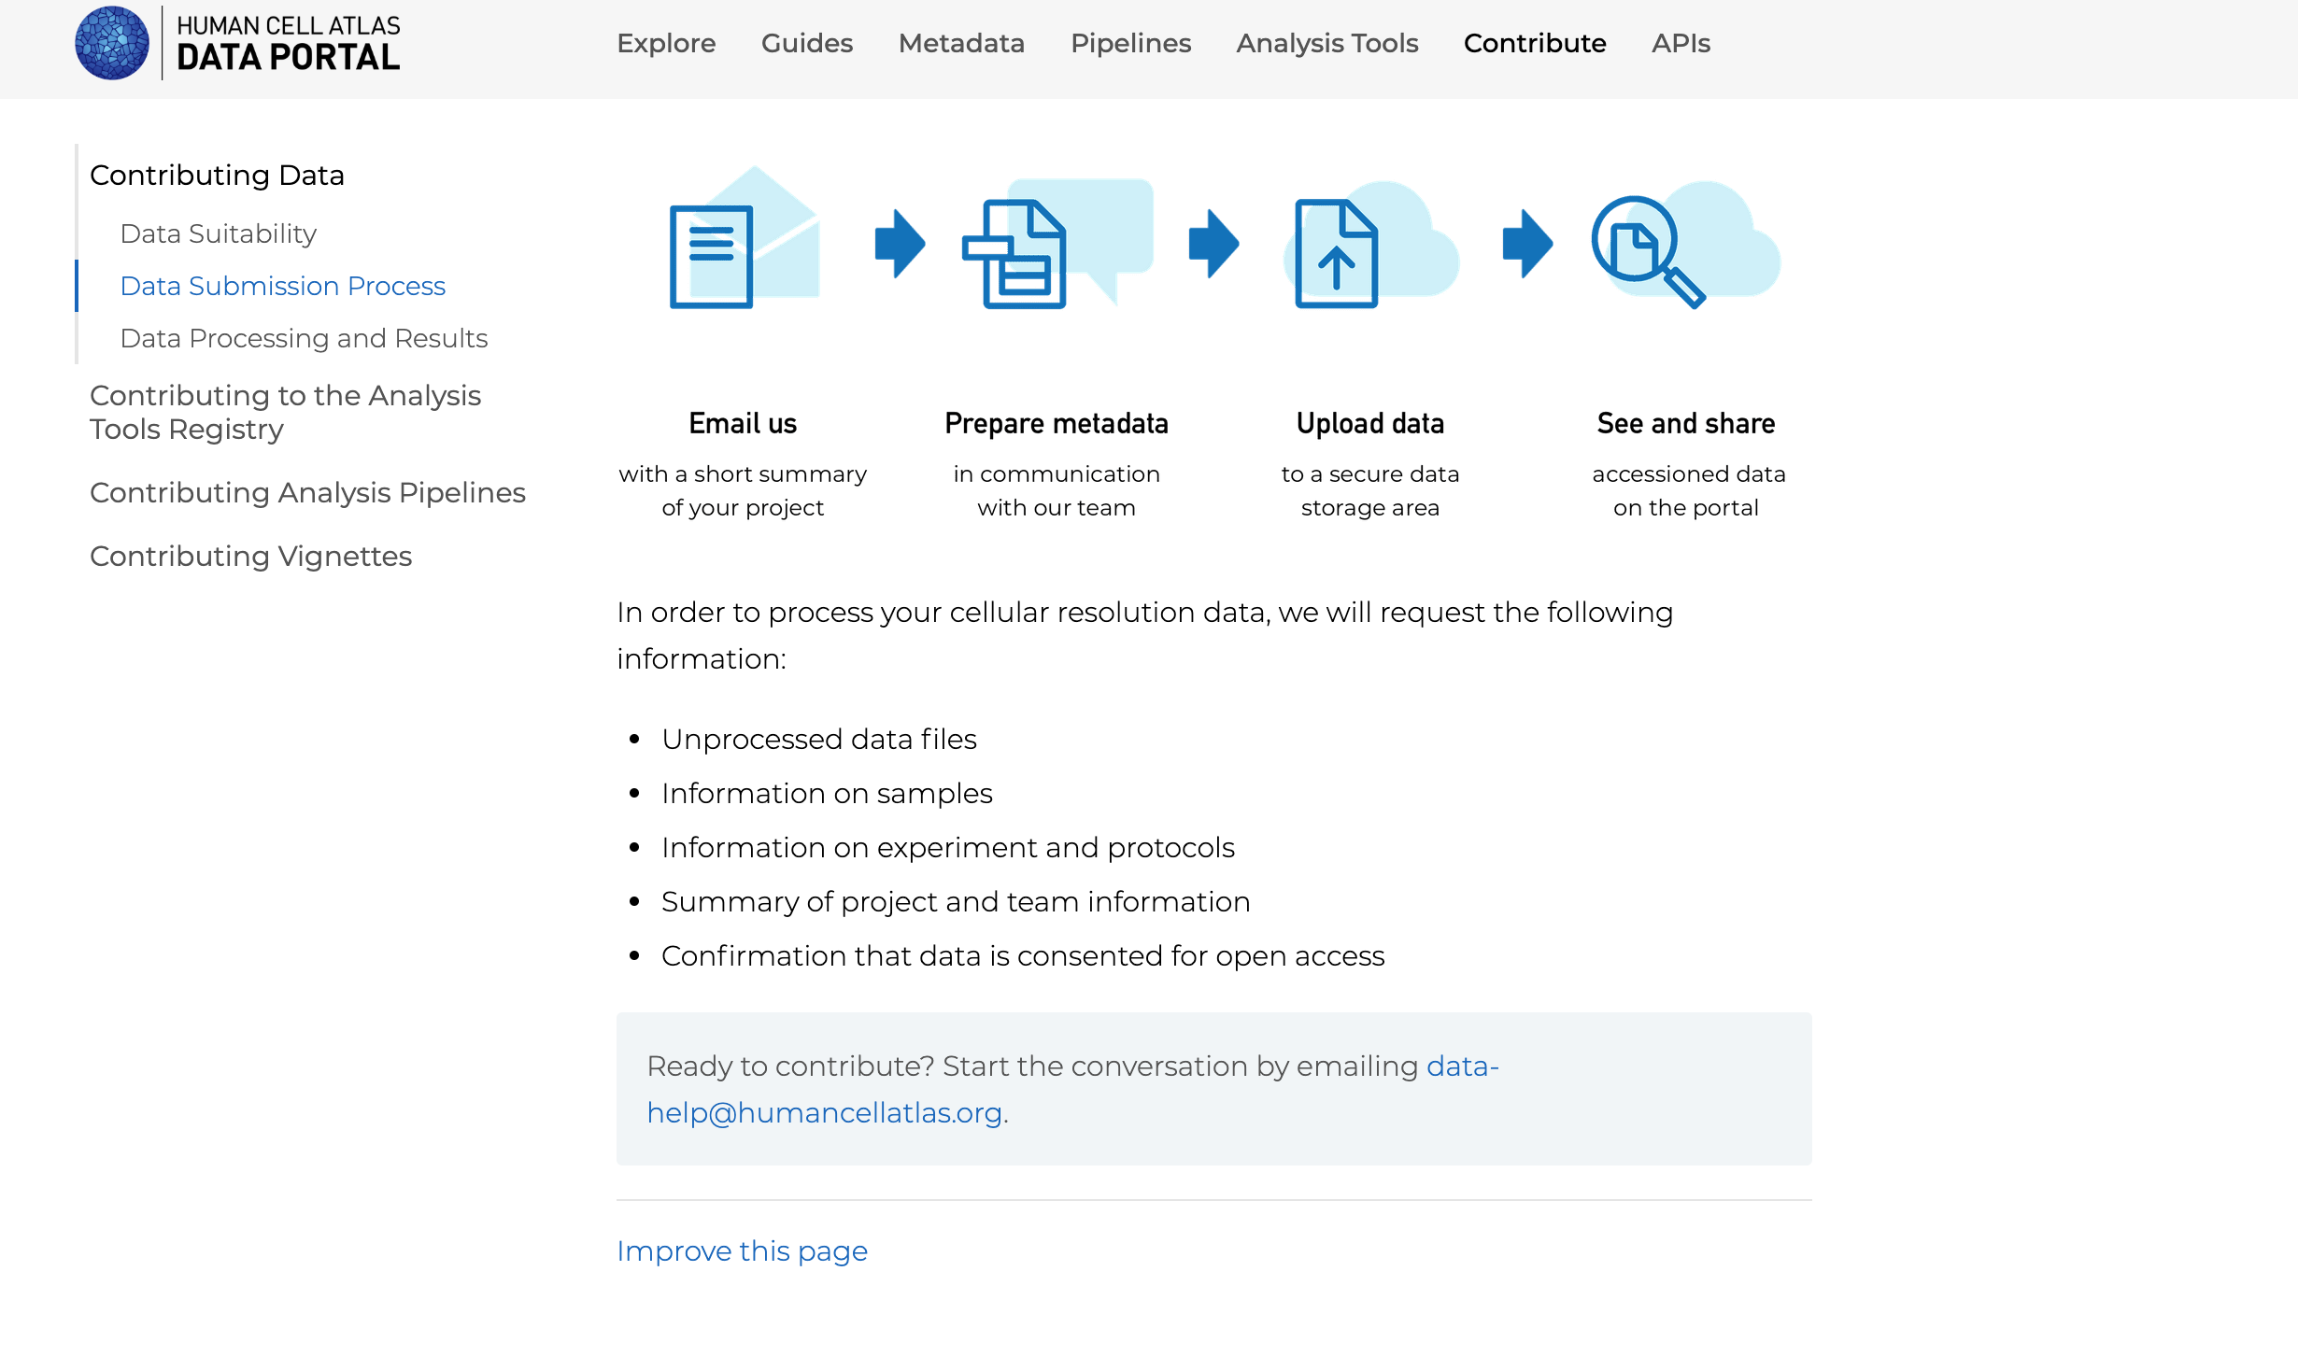Switch to the Metadata tab
The width and height of the screenshot is (2298, 1356).
[961, 43]
